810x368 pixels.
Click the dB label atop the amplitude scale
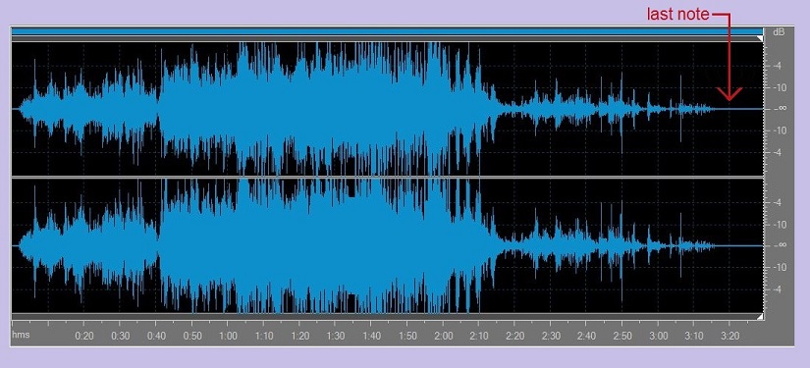click(x=779, y=32)
